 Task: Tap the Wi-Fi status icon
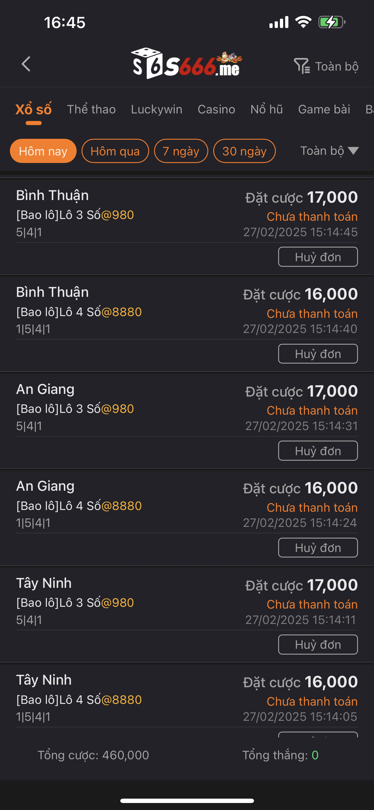pyautogui.click(x=303, y=22)
